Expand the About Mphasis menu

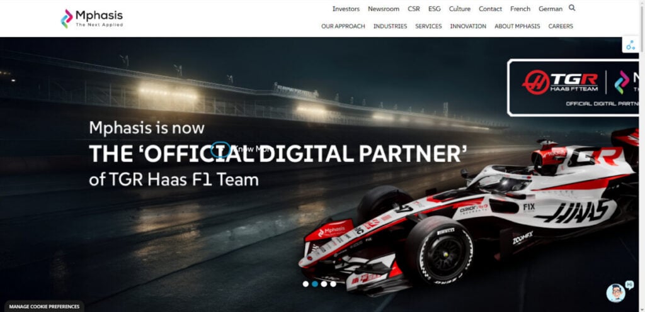(x=517, y=26)
